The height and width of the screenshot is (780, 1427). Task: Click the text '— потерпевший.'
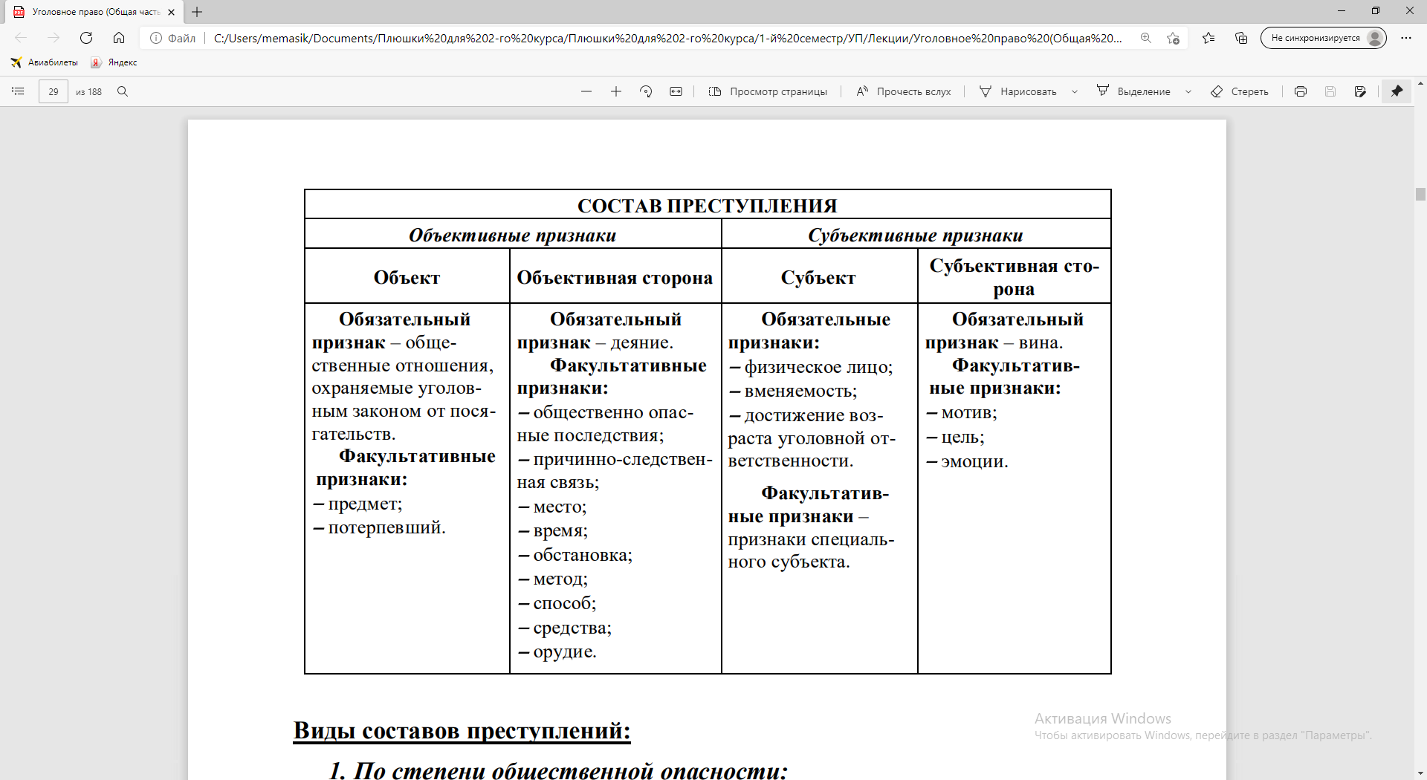click(x=379, y=527)
